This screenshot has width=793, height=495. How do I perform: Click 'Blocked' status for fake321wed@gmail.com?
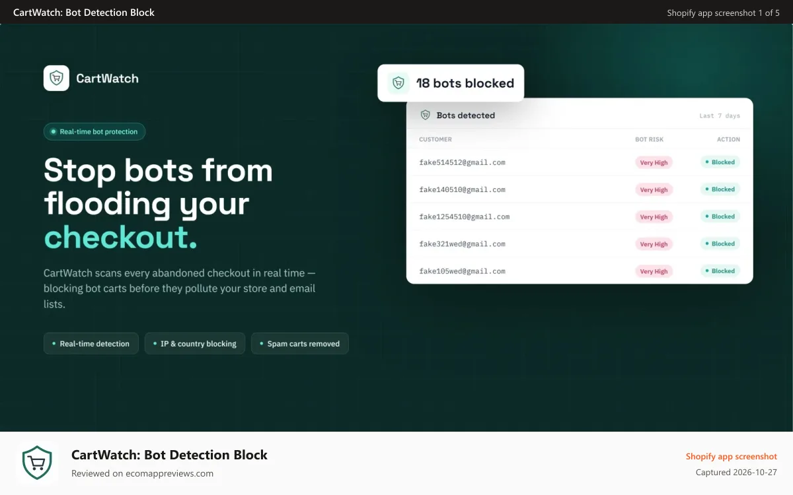pyautogui.click(x=720, y=244)
